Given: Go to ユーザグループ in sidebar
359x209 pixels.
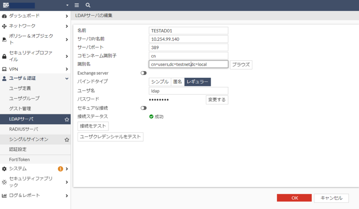Looking at the screenshot, I should (24, 98).
